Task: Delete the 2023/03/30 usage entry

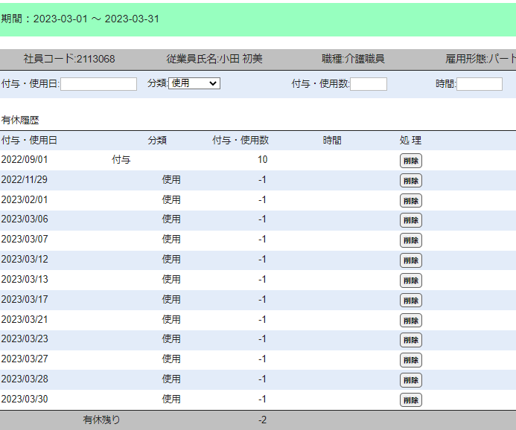Action: pos(410,399)
